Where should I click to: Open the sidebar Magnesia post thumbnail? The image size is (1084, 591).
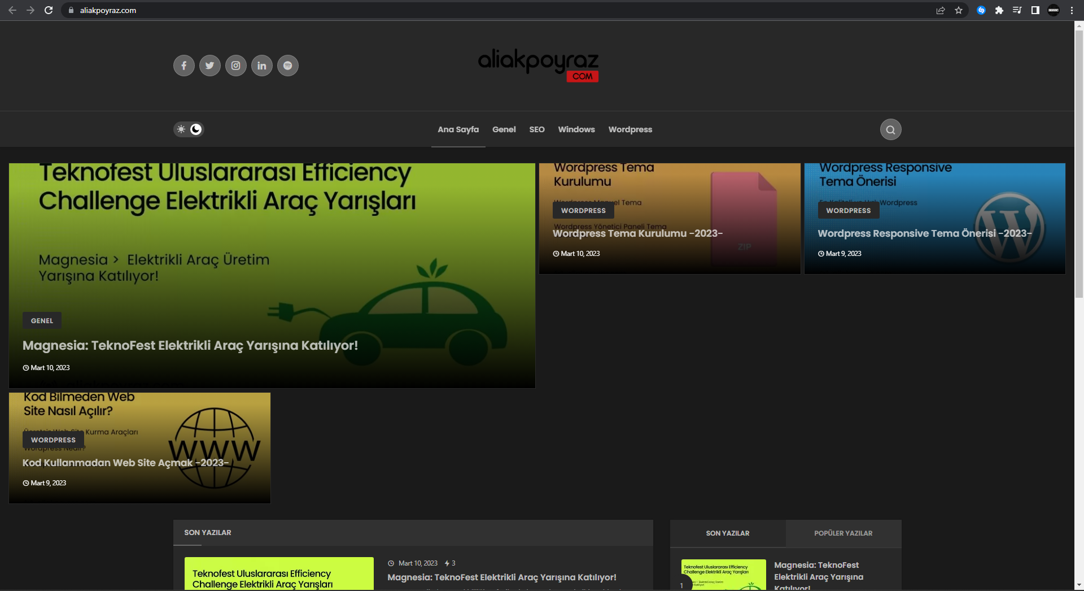tap(724, 575)
